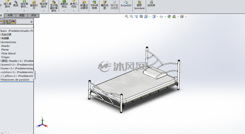
Task: Click the coordinate triad axes
Action: point(42,122)
